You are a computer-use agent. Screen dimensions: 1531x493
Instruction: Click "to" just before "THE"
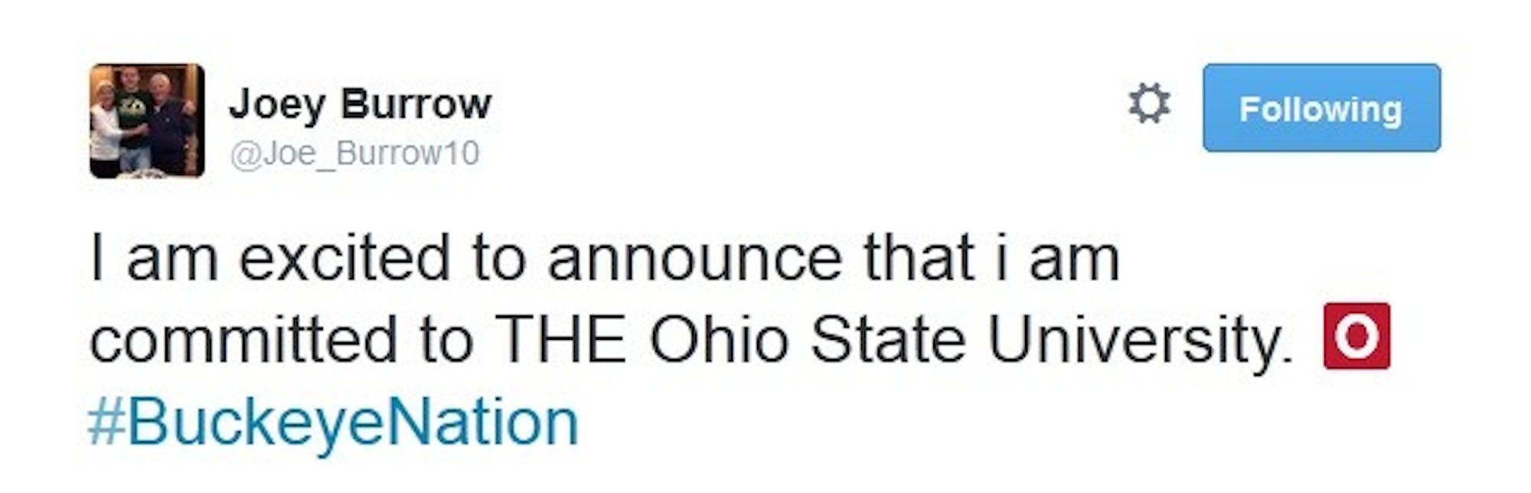[446, 339]
